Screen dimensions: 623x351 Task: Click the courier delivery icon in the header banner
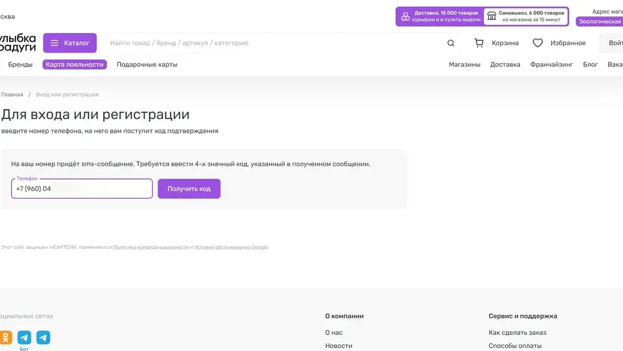click(405, 15)
